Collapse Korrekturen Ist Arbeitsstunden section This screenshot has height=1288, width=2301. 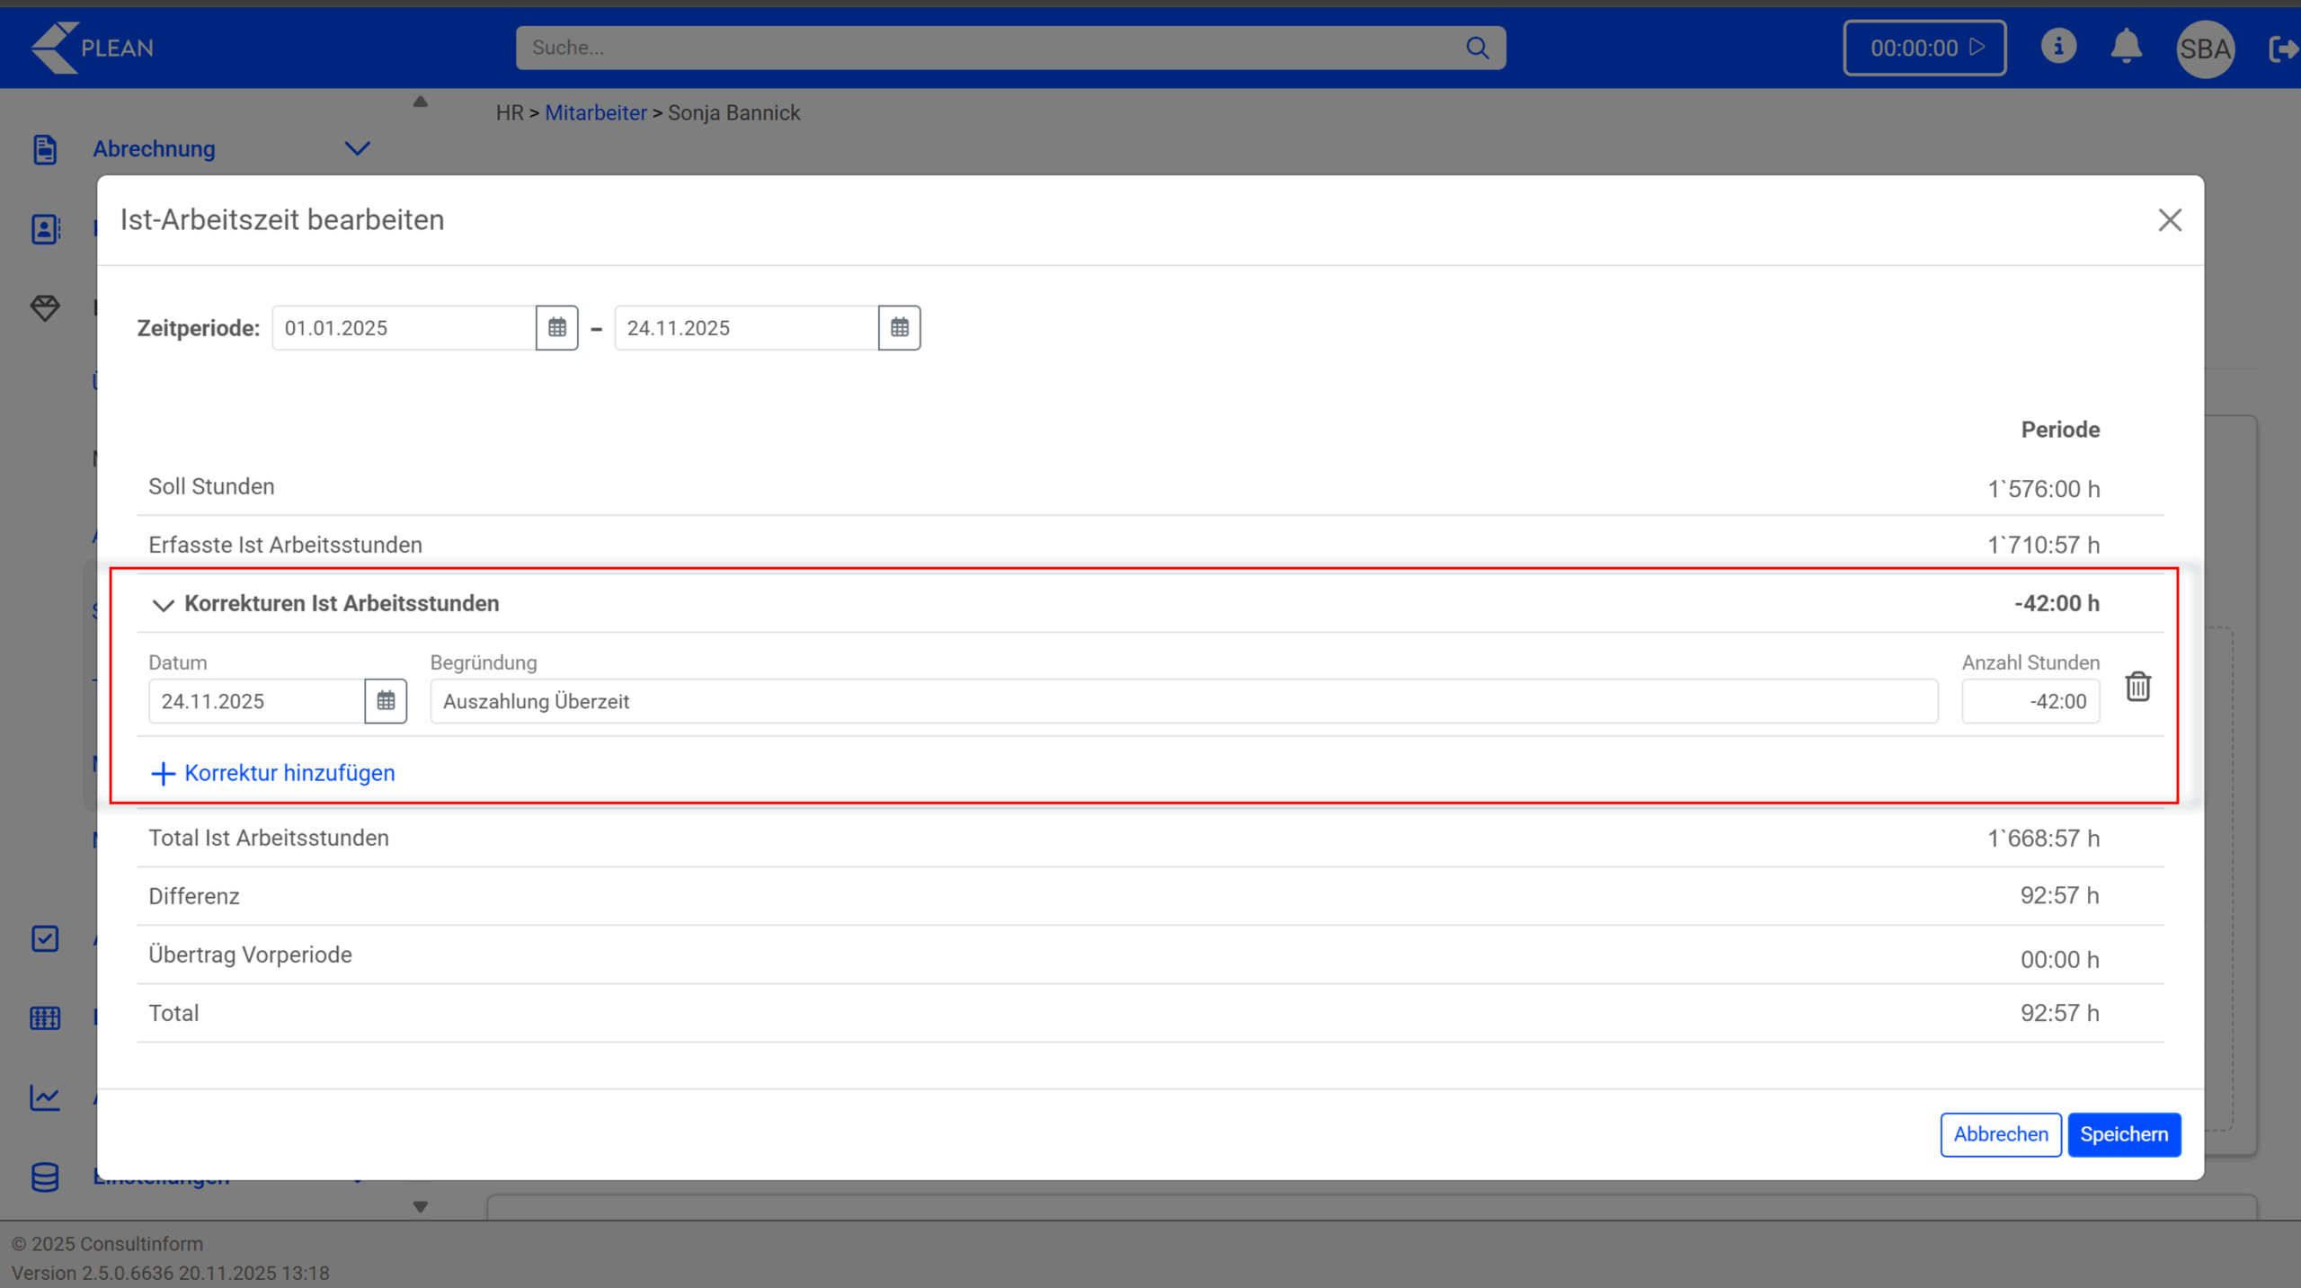coord(163,605)
